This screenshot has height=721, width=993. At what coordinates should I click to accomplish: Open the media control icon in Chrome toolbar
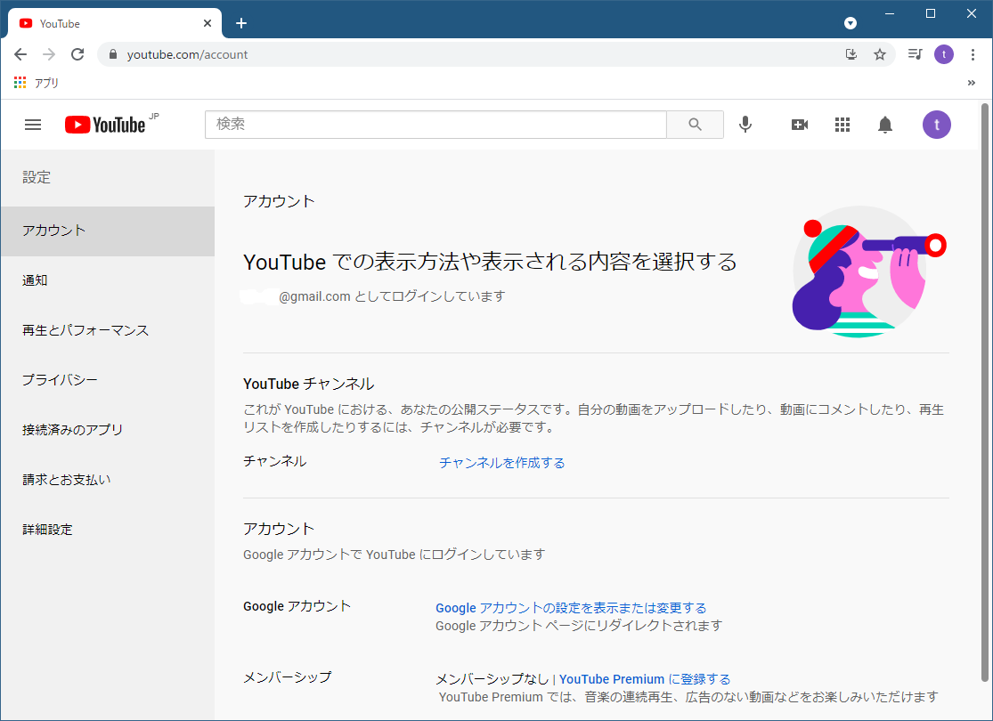tap(915, 54)
